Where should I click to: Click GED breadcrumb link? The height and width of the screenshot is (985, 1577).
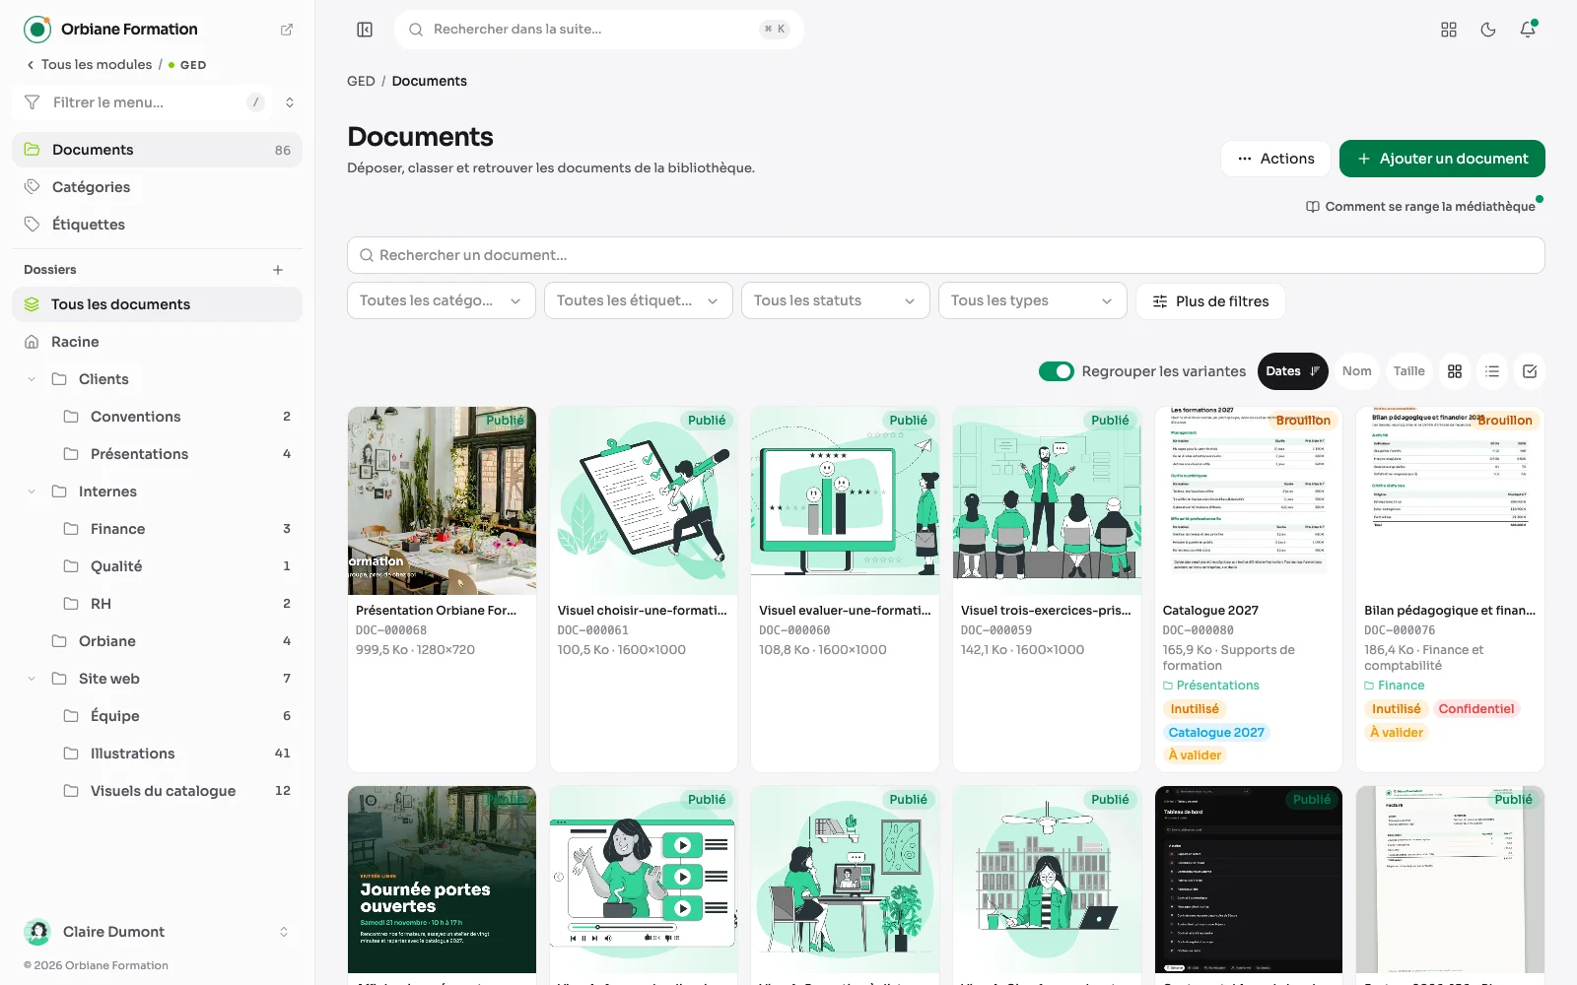click(x=361, y=81)
